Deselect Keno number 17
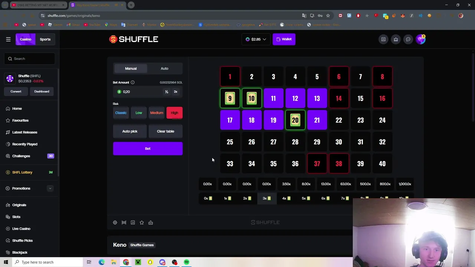Image resolution: width=475 pixels, height=267 pixels. coord(230,120)
